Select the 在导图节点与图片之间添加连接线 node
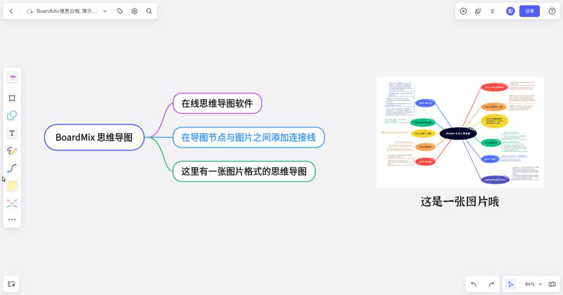Image resolution: width=563 pixels, height=295 pixels. 248,137
